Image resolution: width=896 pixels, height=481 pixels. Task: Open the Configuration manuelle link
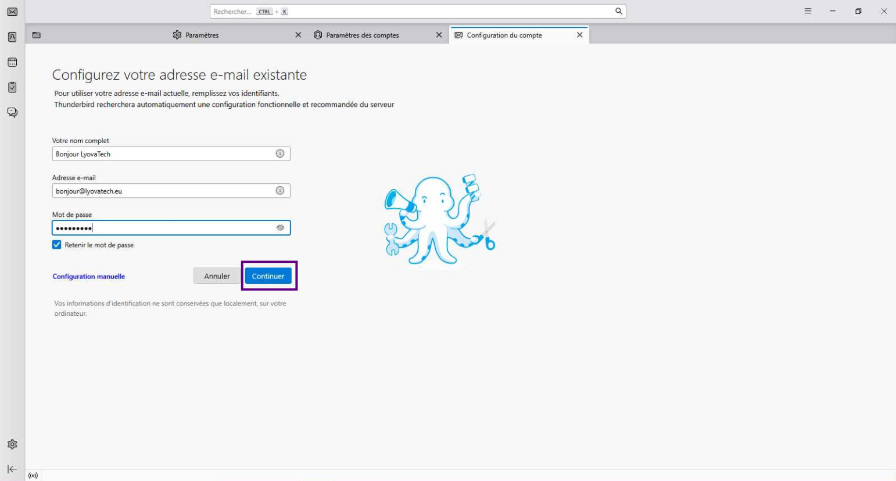[89, 276]
